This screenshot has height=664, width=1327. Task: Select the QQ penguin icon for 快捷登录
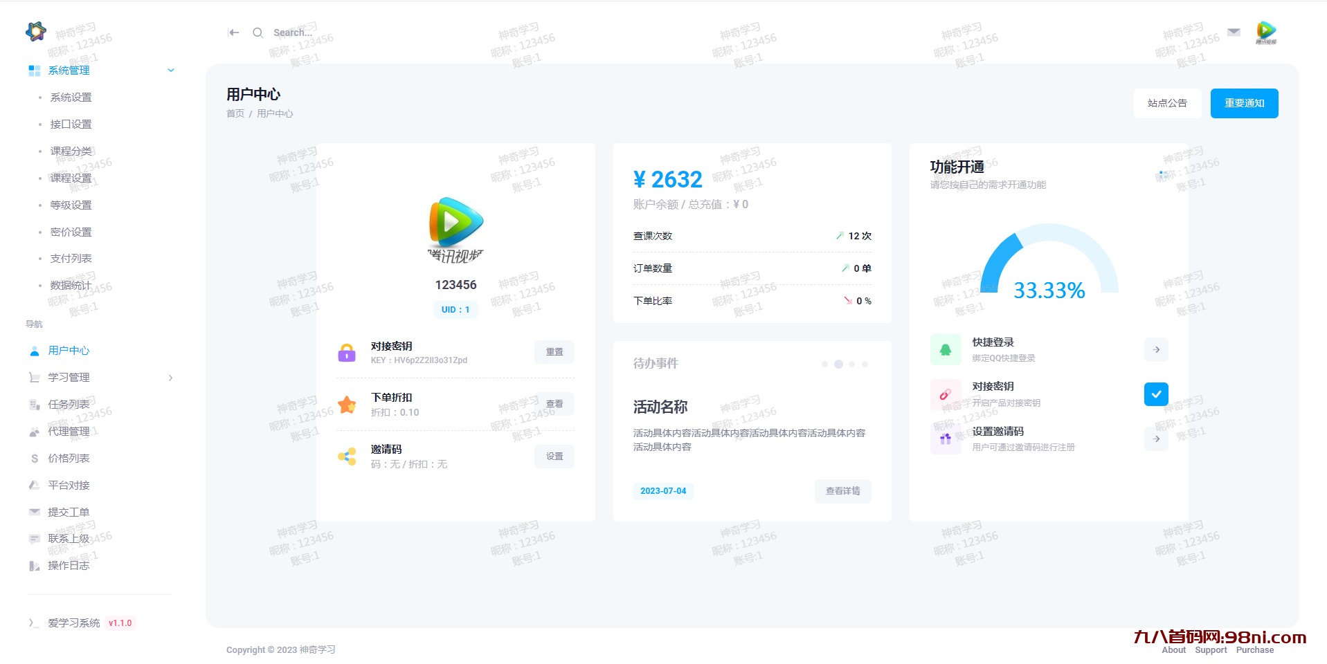946,349
